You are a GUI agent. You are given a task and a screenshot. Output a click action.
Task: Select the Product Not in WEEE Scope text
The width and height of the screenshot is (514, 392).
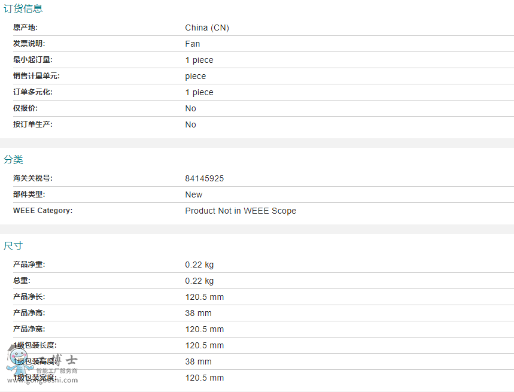pyautogui.click(x=241, y=211)
